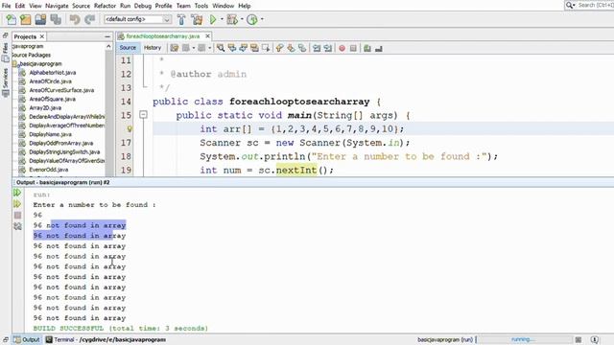Image resolution: width=614 pixels, height=345 pixels.
Task: Select the basicjavaprogram package node
Action: pos(40,64)
